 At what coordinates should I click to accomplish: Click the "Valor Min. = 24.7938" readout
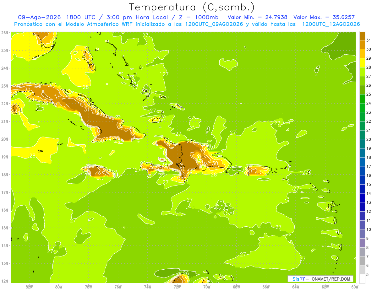coord(257,17)
